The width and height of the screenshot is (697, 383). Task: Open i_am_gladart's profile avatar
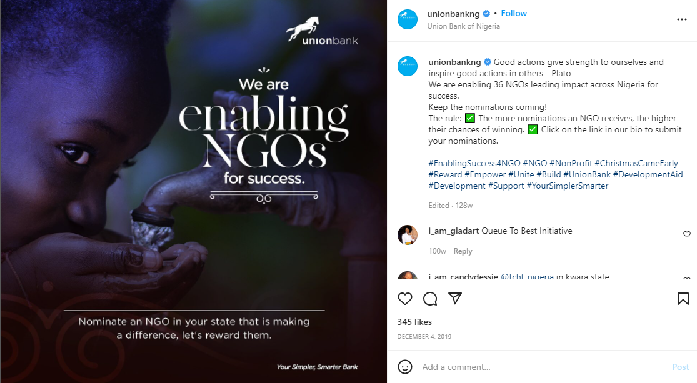pos(408,235)
